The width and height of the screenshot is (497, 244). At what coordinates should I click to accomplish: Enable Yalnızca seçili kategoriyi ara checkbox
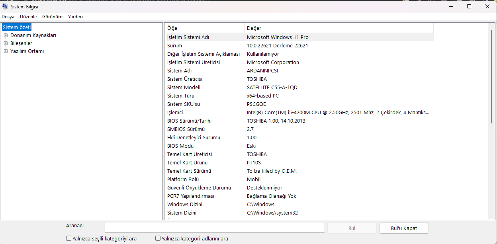pyautogui.click(x=69, y=238)
